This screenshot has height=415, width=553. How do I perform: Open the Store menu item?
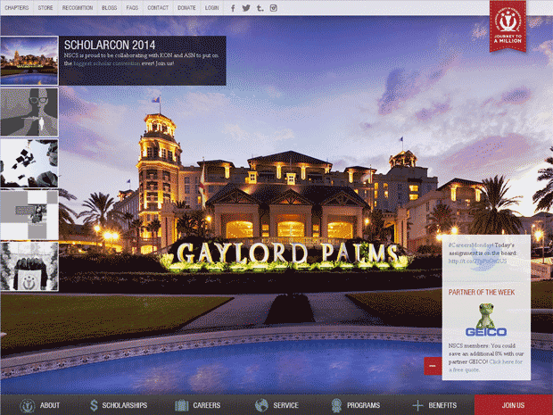pos(45,8)
